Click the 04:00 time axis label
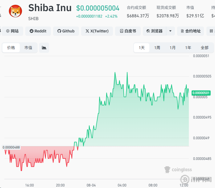Screen dimensions: 215x188 click(122, 185)
